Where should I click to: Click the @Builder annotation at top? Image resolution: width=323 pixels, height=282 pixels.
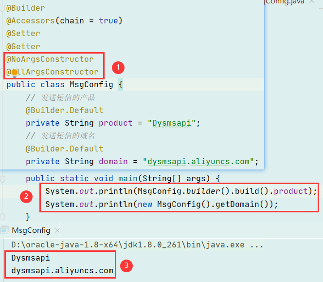[x=26, y=8]
